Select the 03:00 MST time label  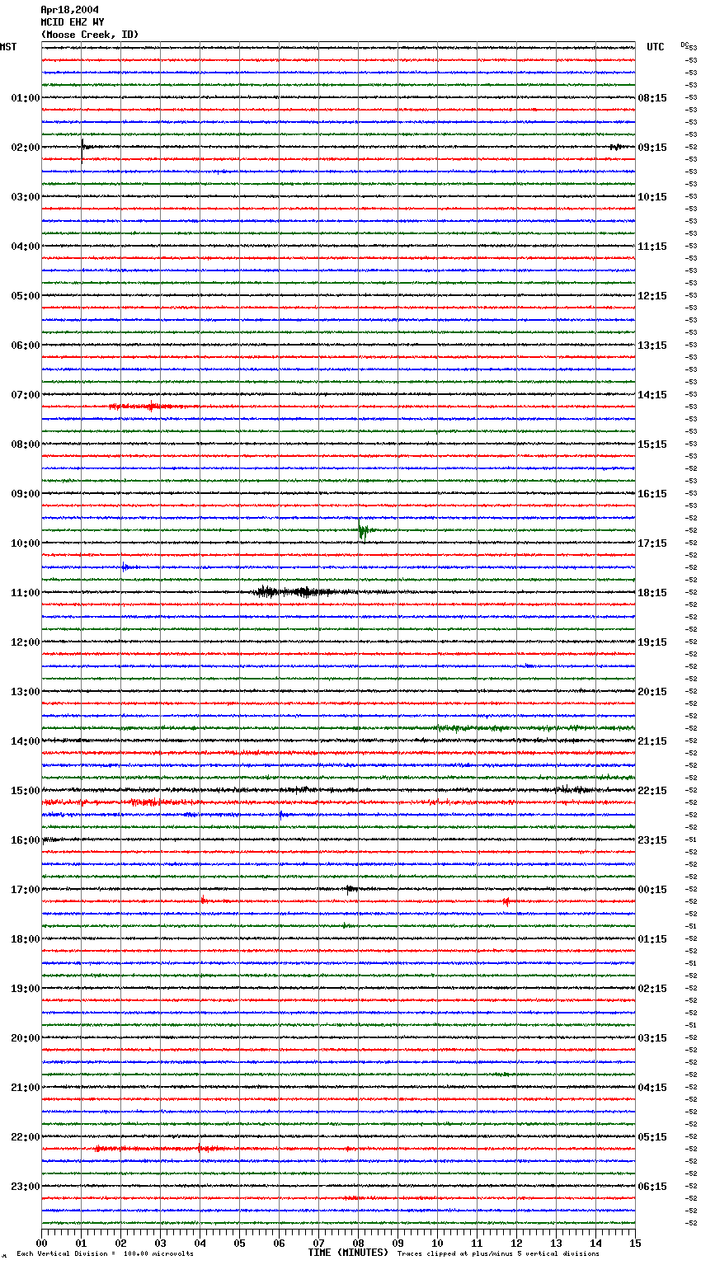click(x=26, y=197)
